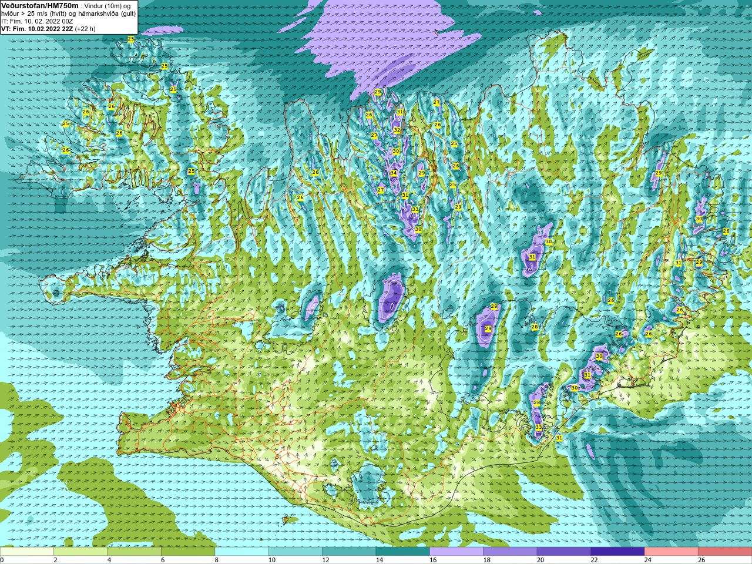Image resolution: width=752 pixels, height=564 pixels.
Task: Click the bold title "Veðurstofan/HM750m"
Action: tap(39, 5)
